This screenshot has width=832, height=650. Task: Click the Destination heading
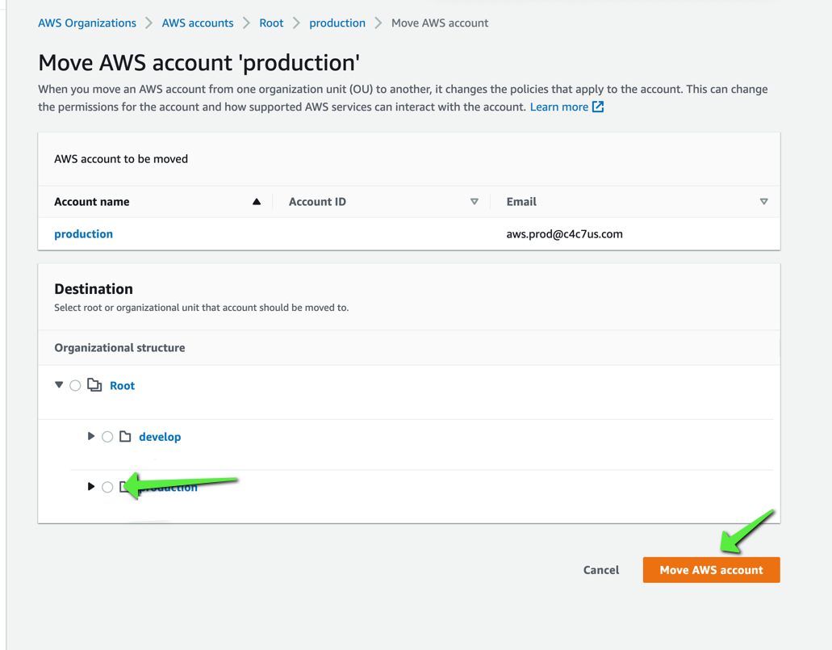tap(94, 289)
